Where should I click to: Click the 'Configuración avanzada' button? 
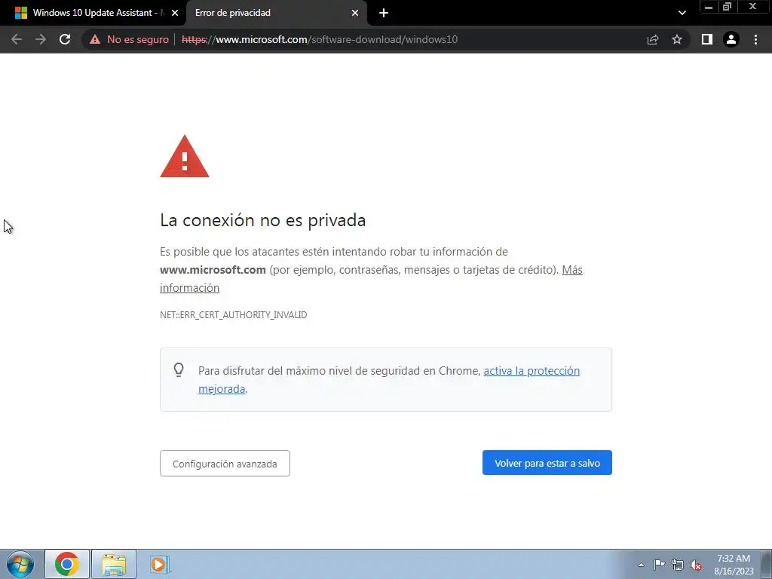coord(225,464)
